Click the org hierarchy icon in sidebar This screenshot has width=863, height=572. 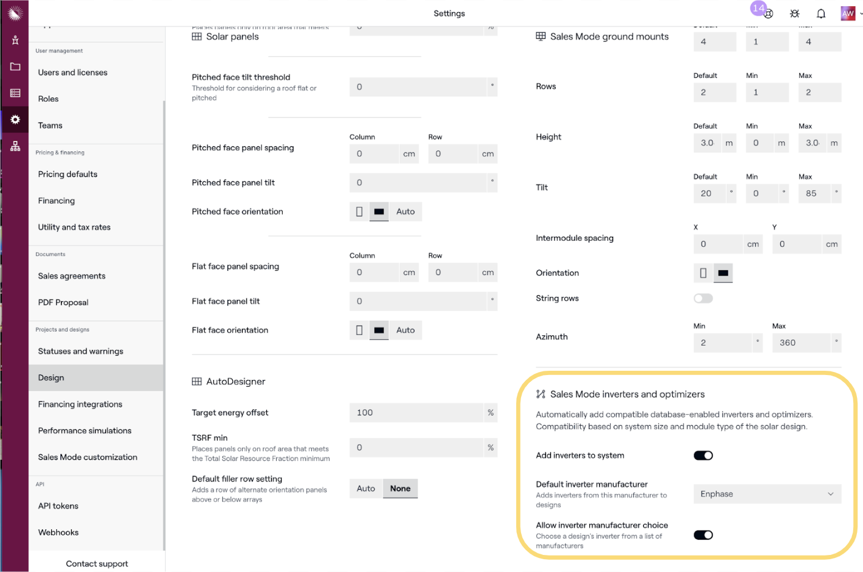coord(15,146)
